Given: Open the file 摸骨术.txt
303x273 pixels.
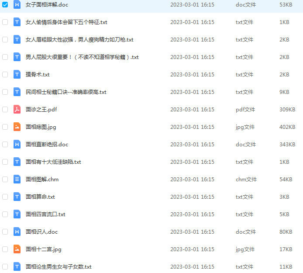Looking at the screenshot, I should [38, 74].
